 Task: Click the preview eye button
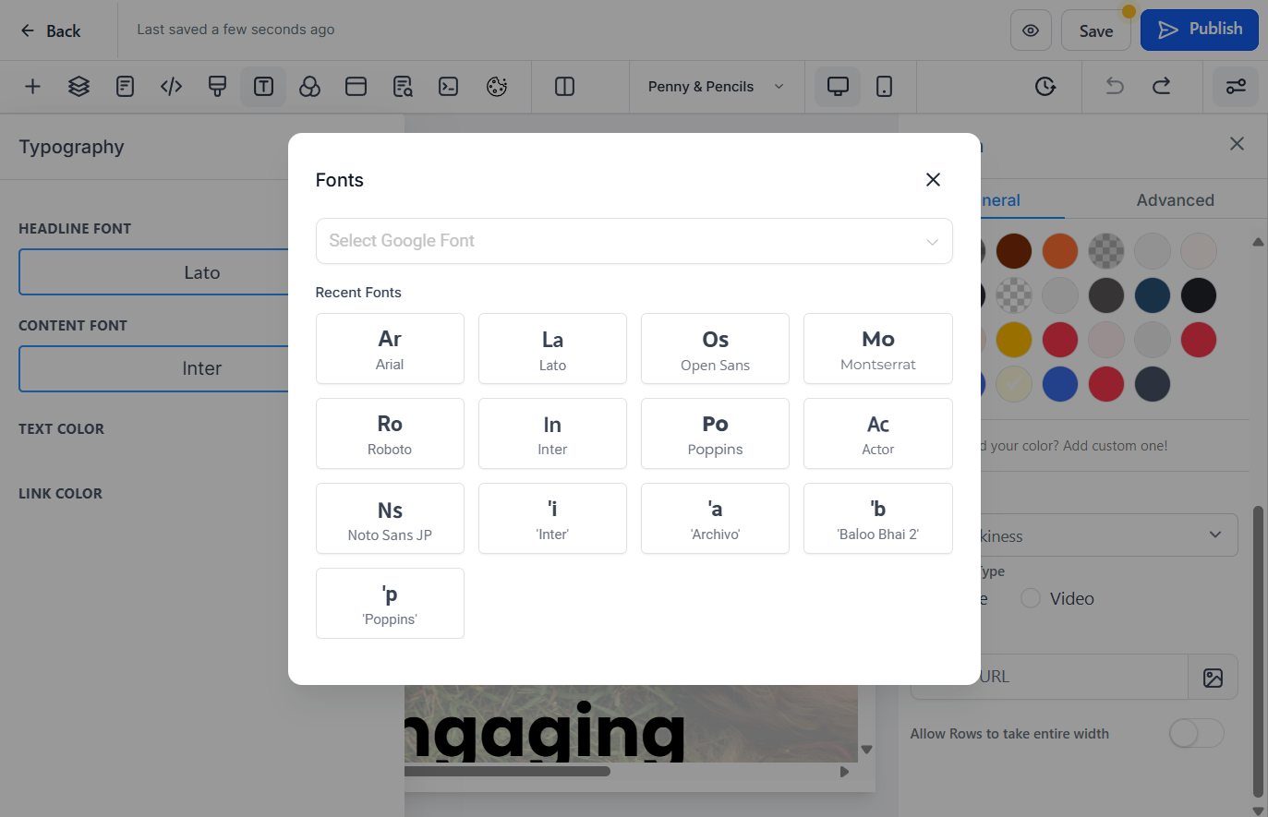tap(1031, 30)
